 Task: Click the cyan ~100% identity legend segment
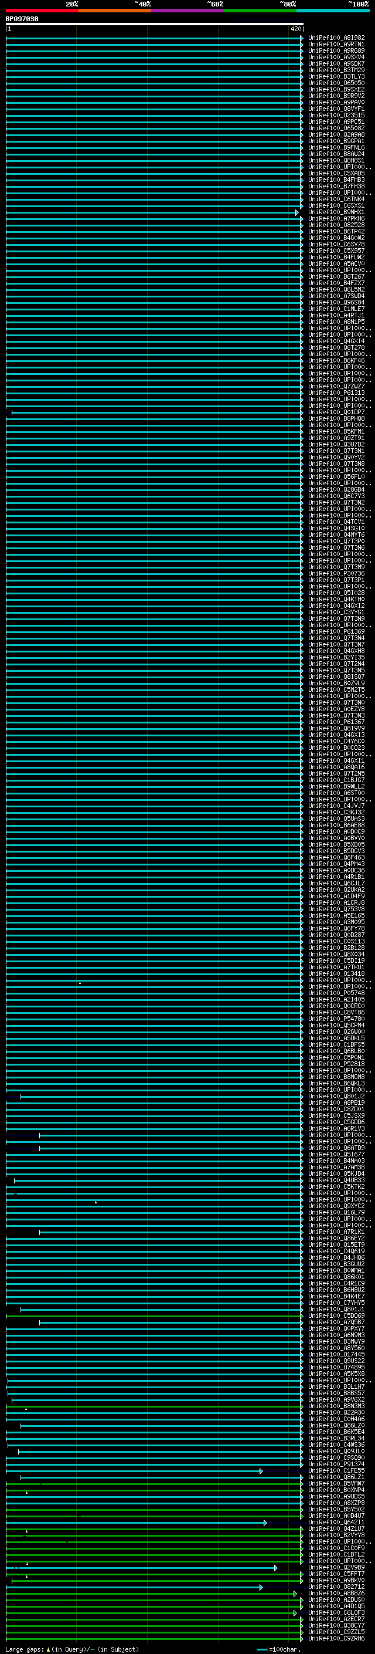point(333,11)
